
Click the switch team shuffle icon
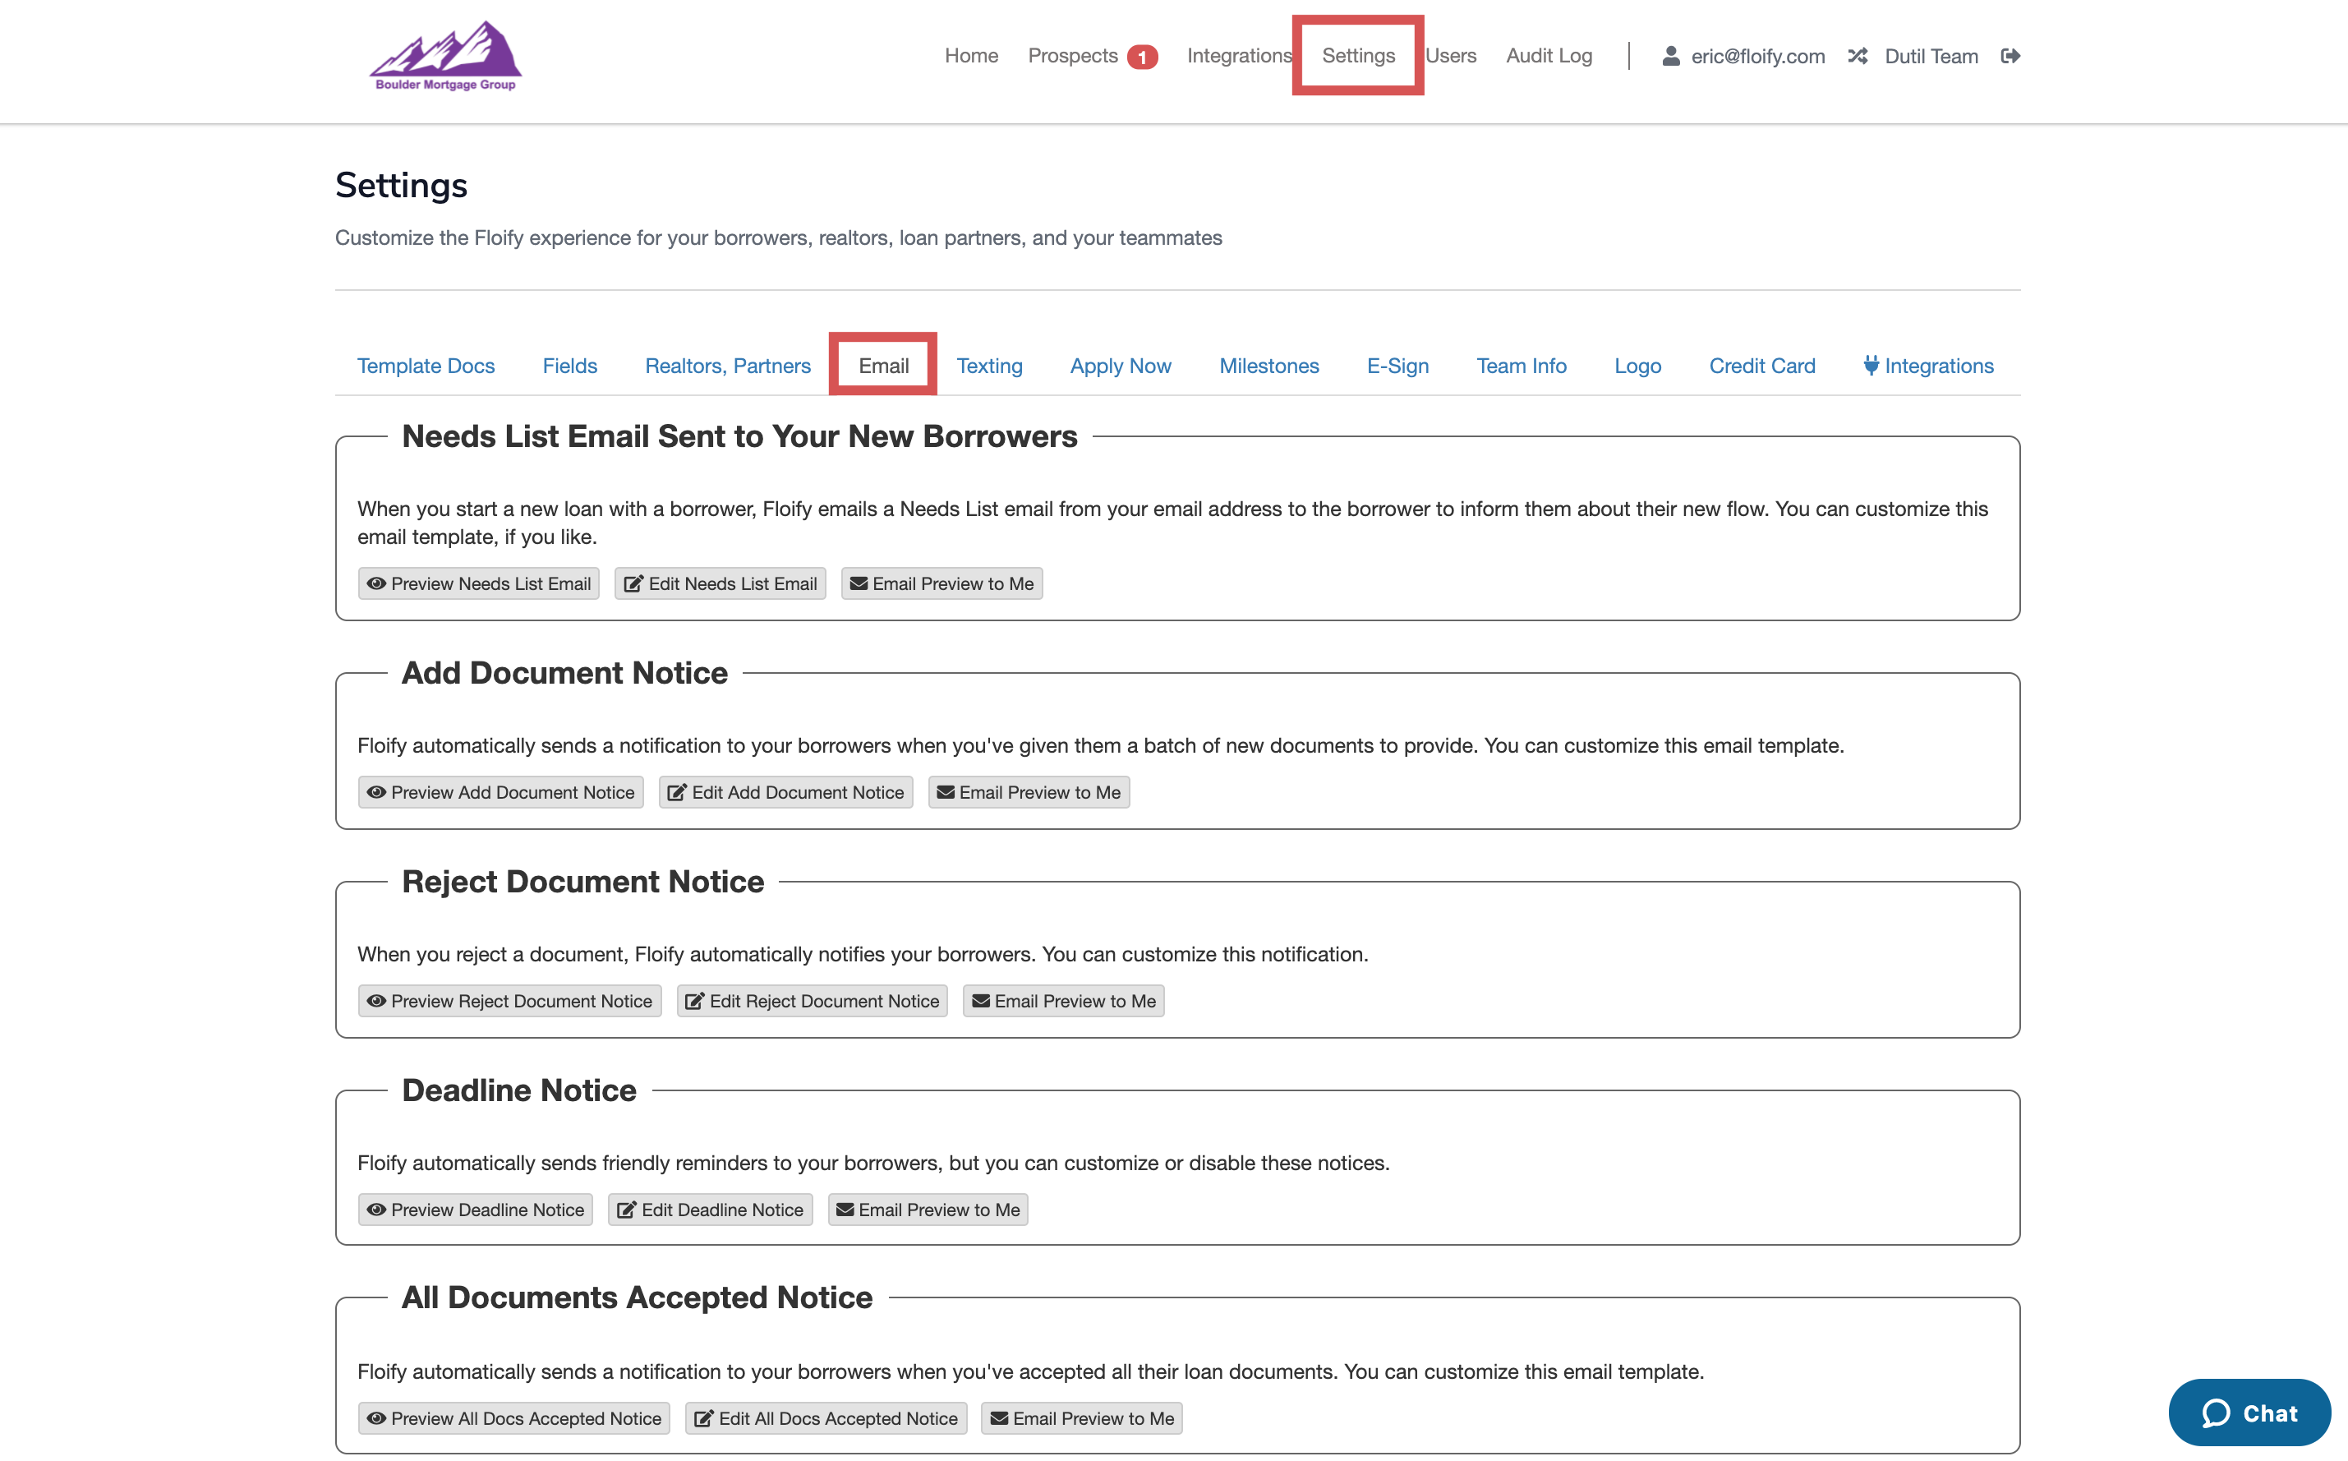coord(1858,56)
